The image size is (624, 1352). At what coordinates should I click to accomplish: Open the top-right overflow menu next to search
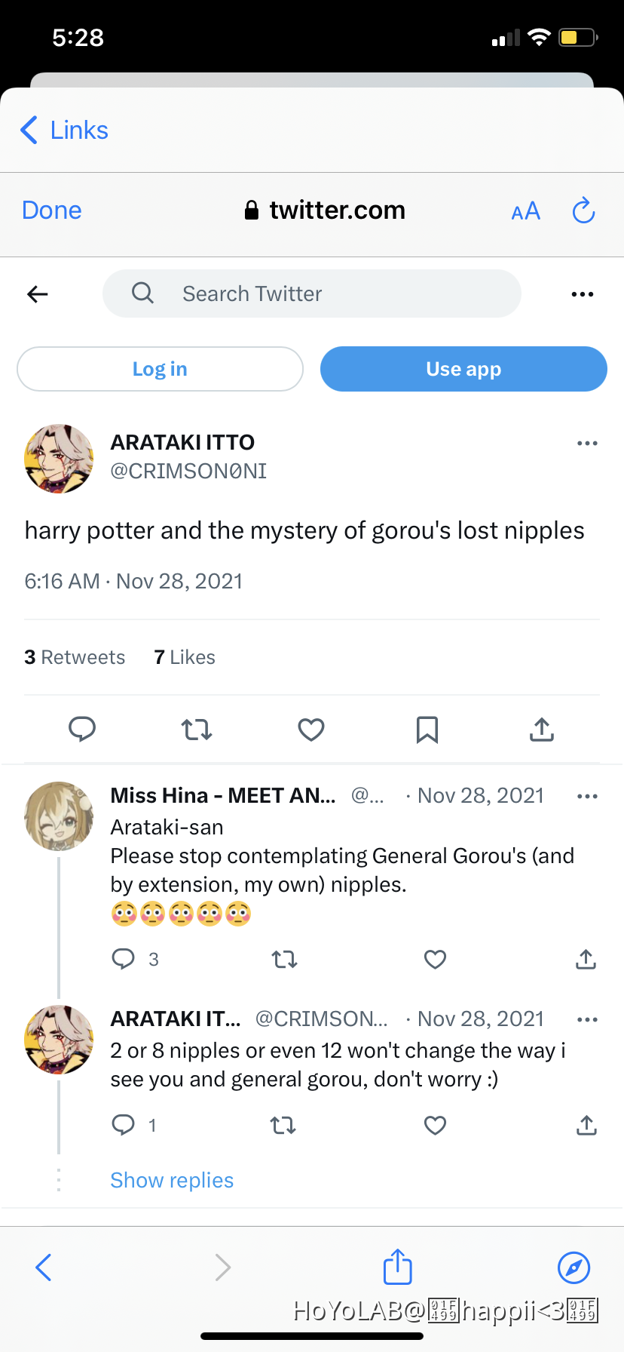click(x=582, y=293)
